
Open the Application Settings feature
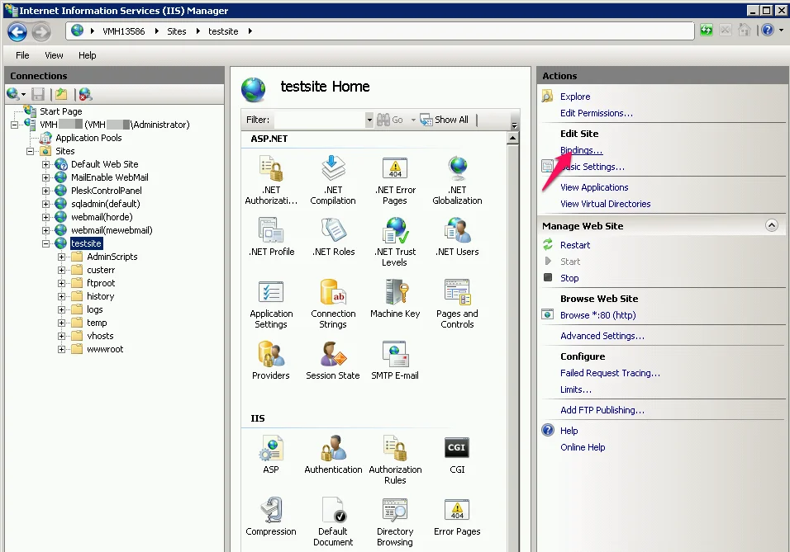271,304
